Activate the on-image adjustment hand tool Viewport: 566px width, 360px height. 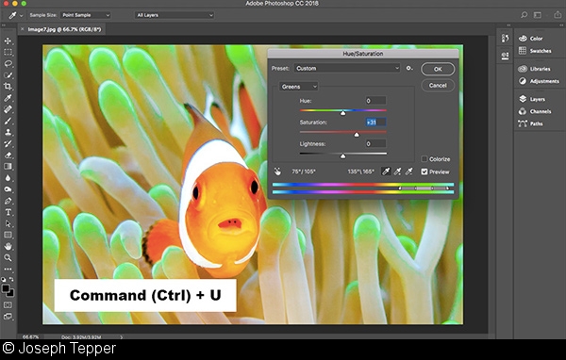[277, 172]
